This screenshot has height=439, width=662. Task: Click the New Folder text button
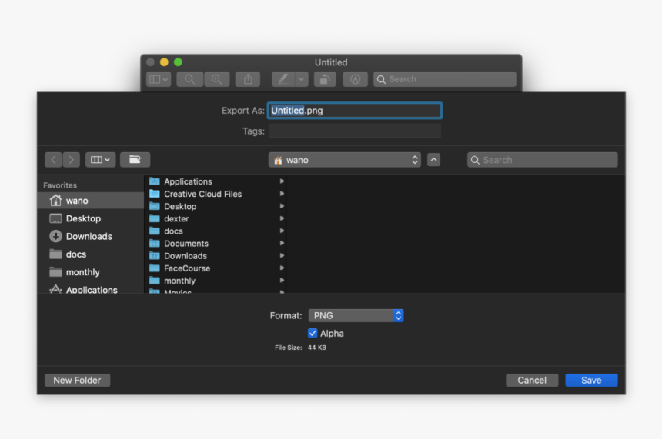(77, 380)
